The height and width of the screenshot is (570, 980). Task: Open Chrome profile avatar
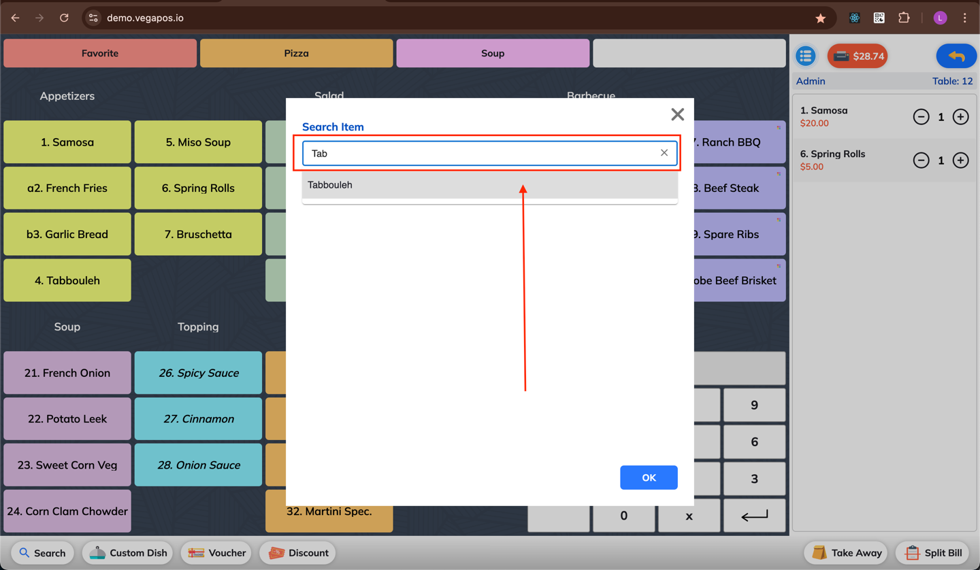coord(940,18)
